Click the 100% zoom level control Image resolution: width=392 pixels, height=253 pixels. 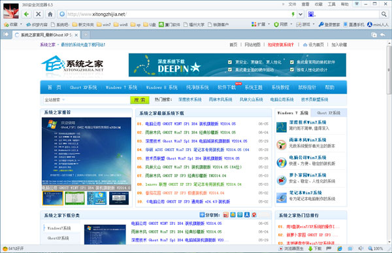pos(376,248)
